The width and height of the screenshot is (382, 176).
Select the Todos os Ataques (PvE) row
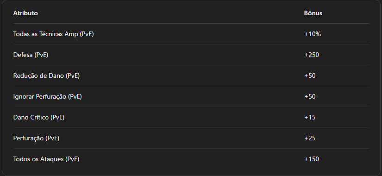click(x=191, y=159)
